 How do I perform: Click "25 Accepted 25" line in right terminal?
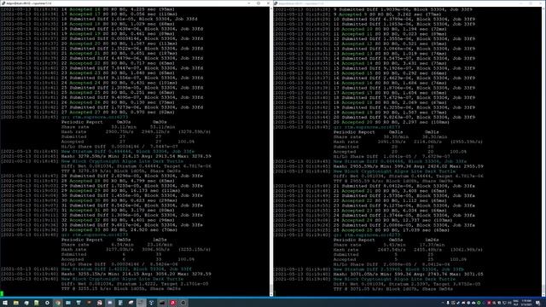(x=392, y=230)
